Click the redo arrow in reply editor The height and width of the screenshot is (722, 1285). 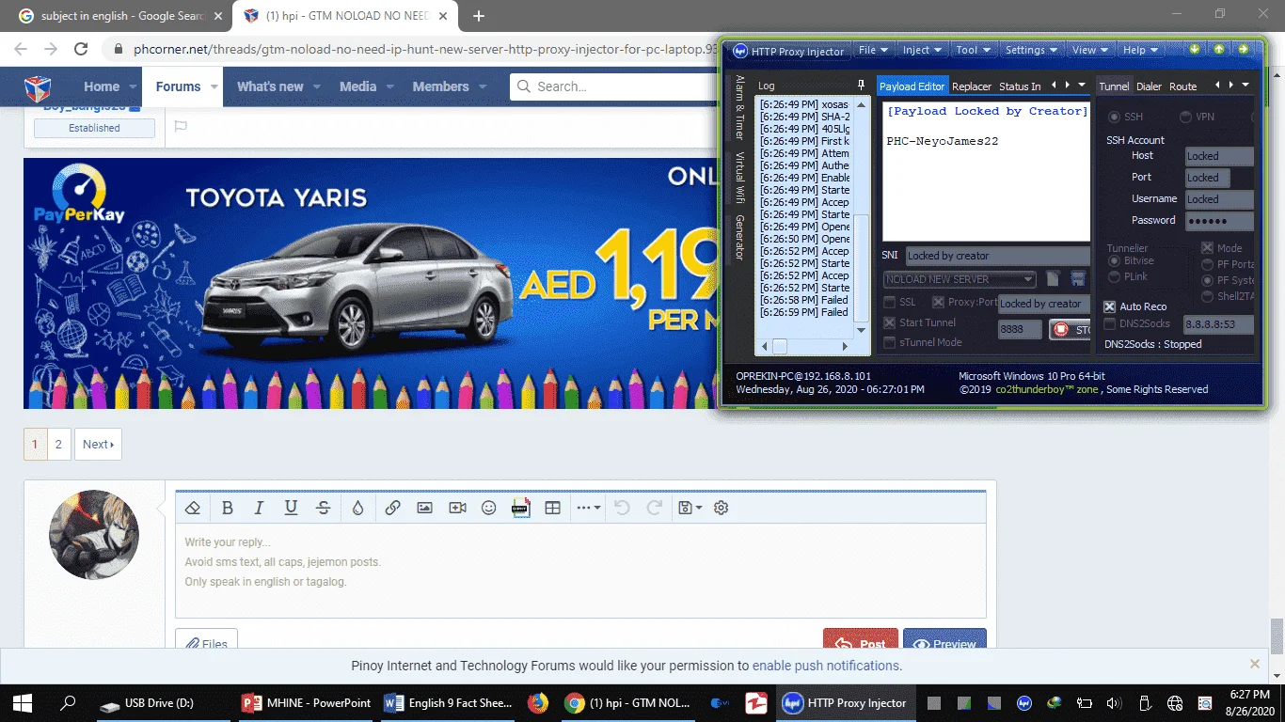click(x=654, y=508)
